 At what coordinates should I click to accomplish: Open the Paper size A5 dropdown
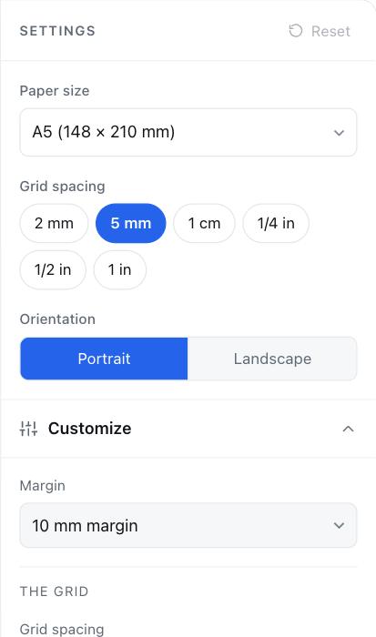(x=188, y=132)
